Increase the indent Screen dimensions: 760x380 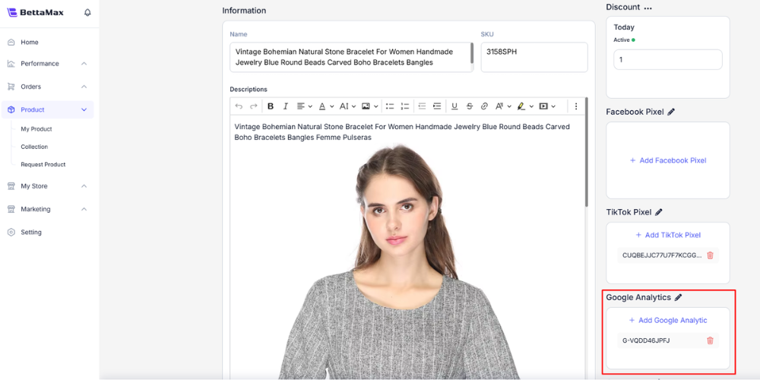tap(437, 106)
